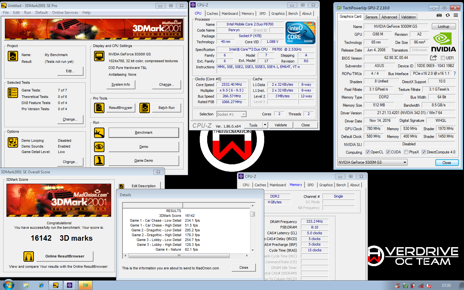Click the Edit... button under Project
This screenshot has height=290, width=464.
coord(70,71)
